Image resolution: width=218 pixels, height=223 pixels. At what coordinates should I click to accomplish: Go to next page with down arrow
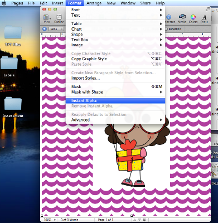click(x=140, y=220)
